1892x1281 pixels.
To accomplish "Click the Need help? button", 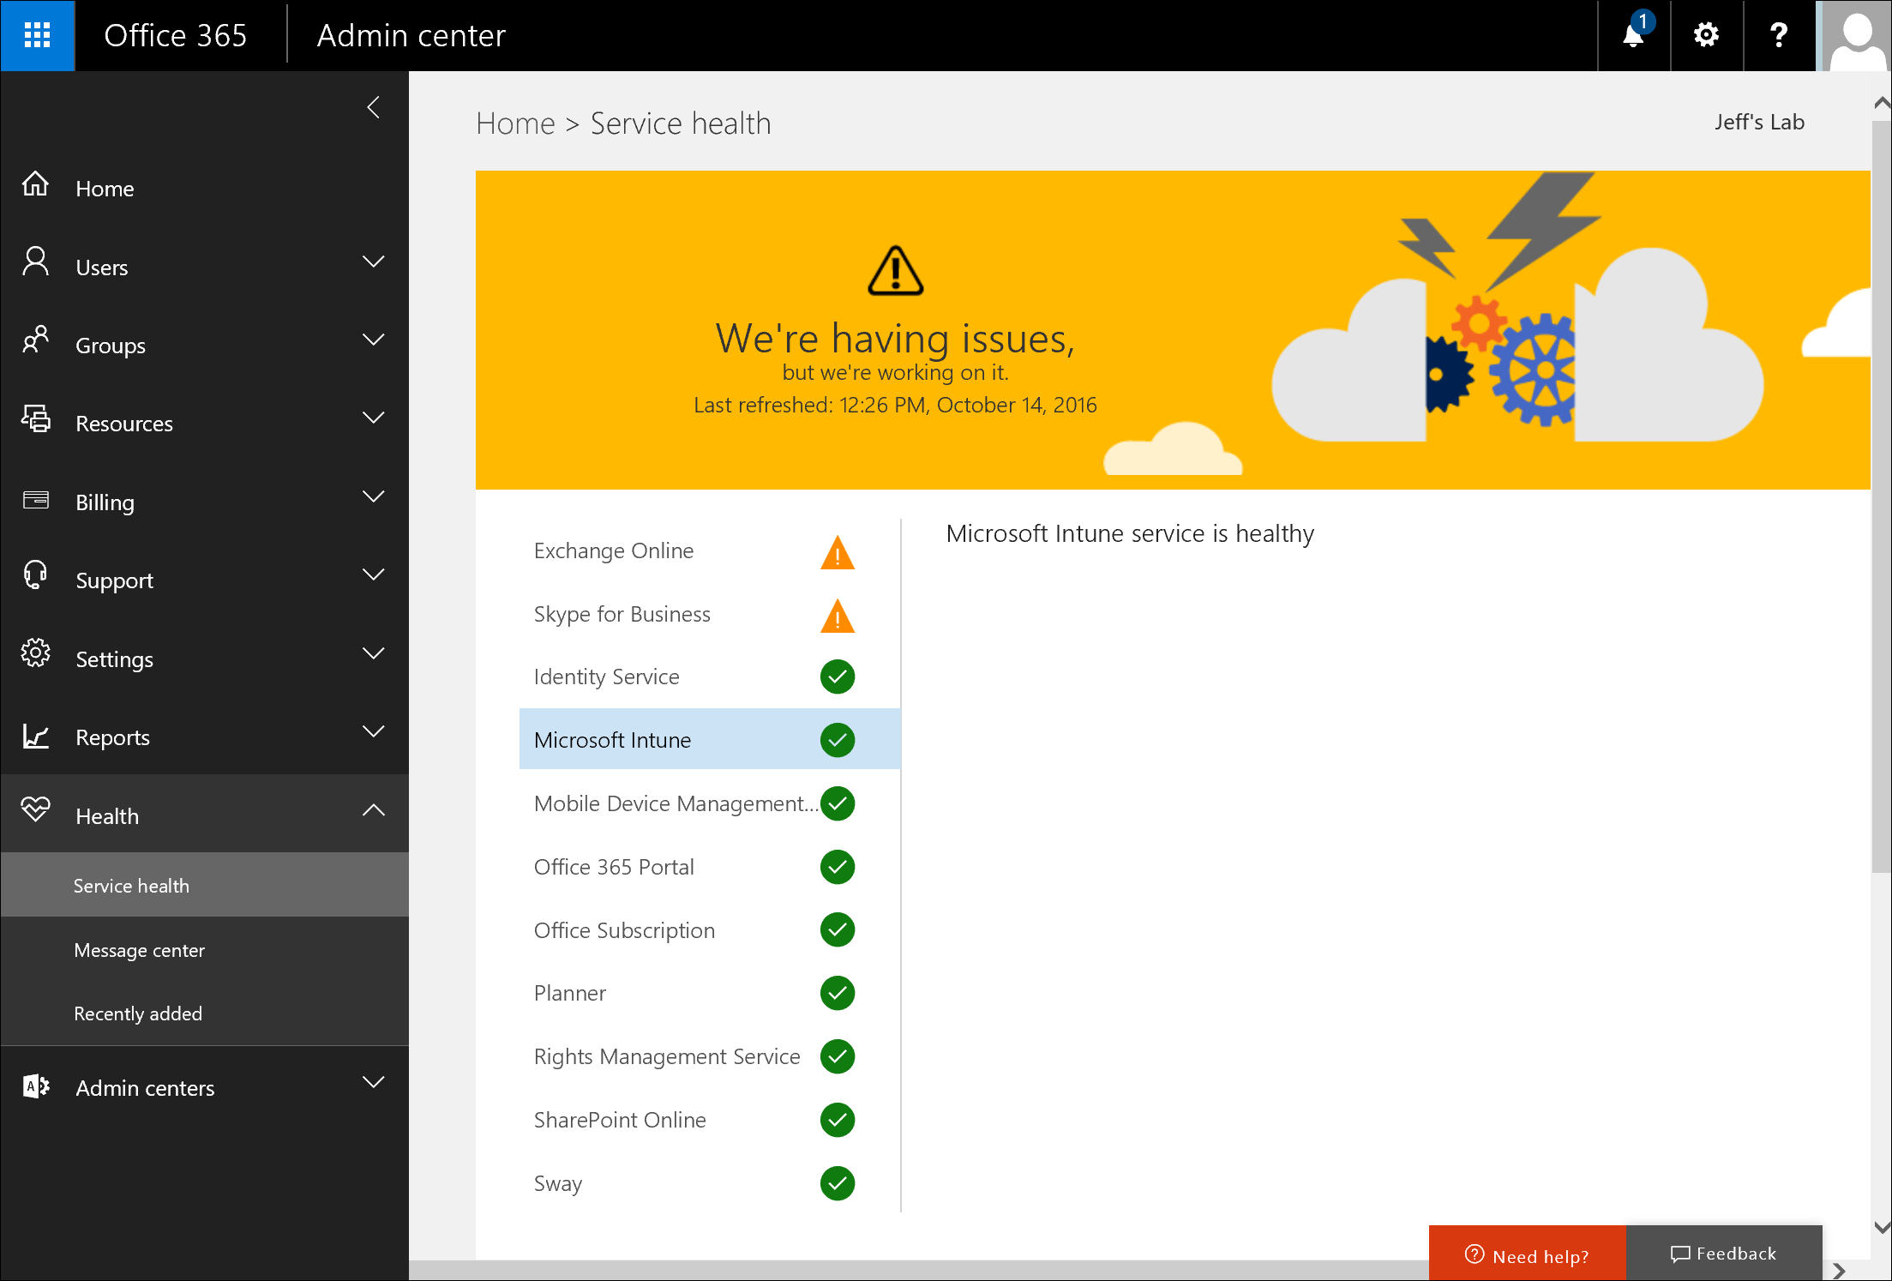I will 1528,1254.
